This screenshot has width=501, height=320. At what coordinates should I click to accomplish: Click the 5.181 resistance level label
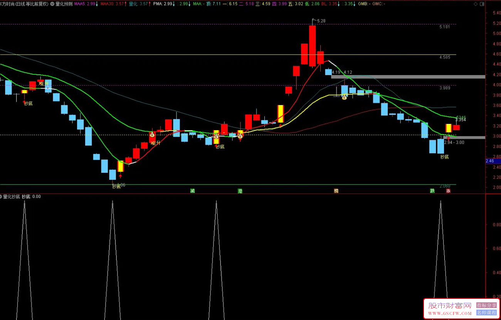coord(444,27)
